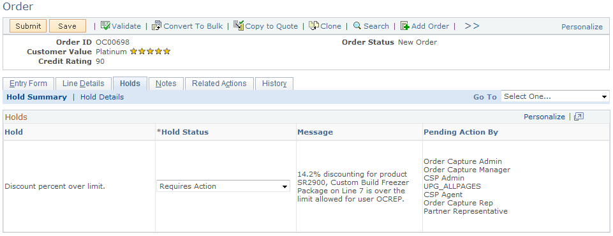Click the Copy to Quote icon
This screenshot has height=236, width=613.
point(239,26)
